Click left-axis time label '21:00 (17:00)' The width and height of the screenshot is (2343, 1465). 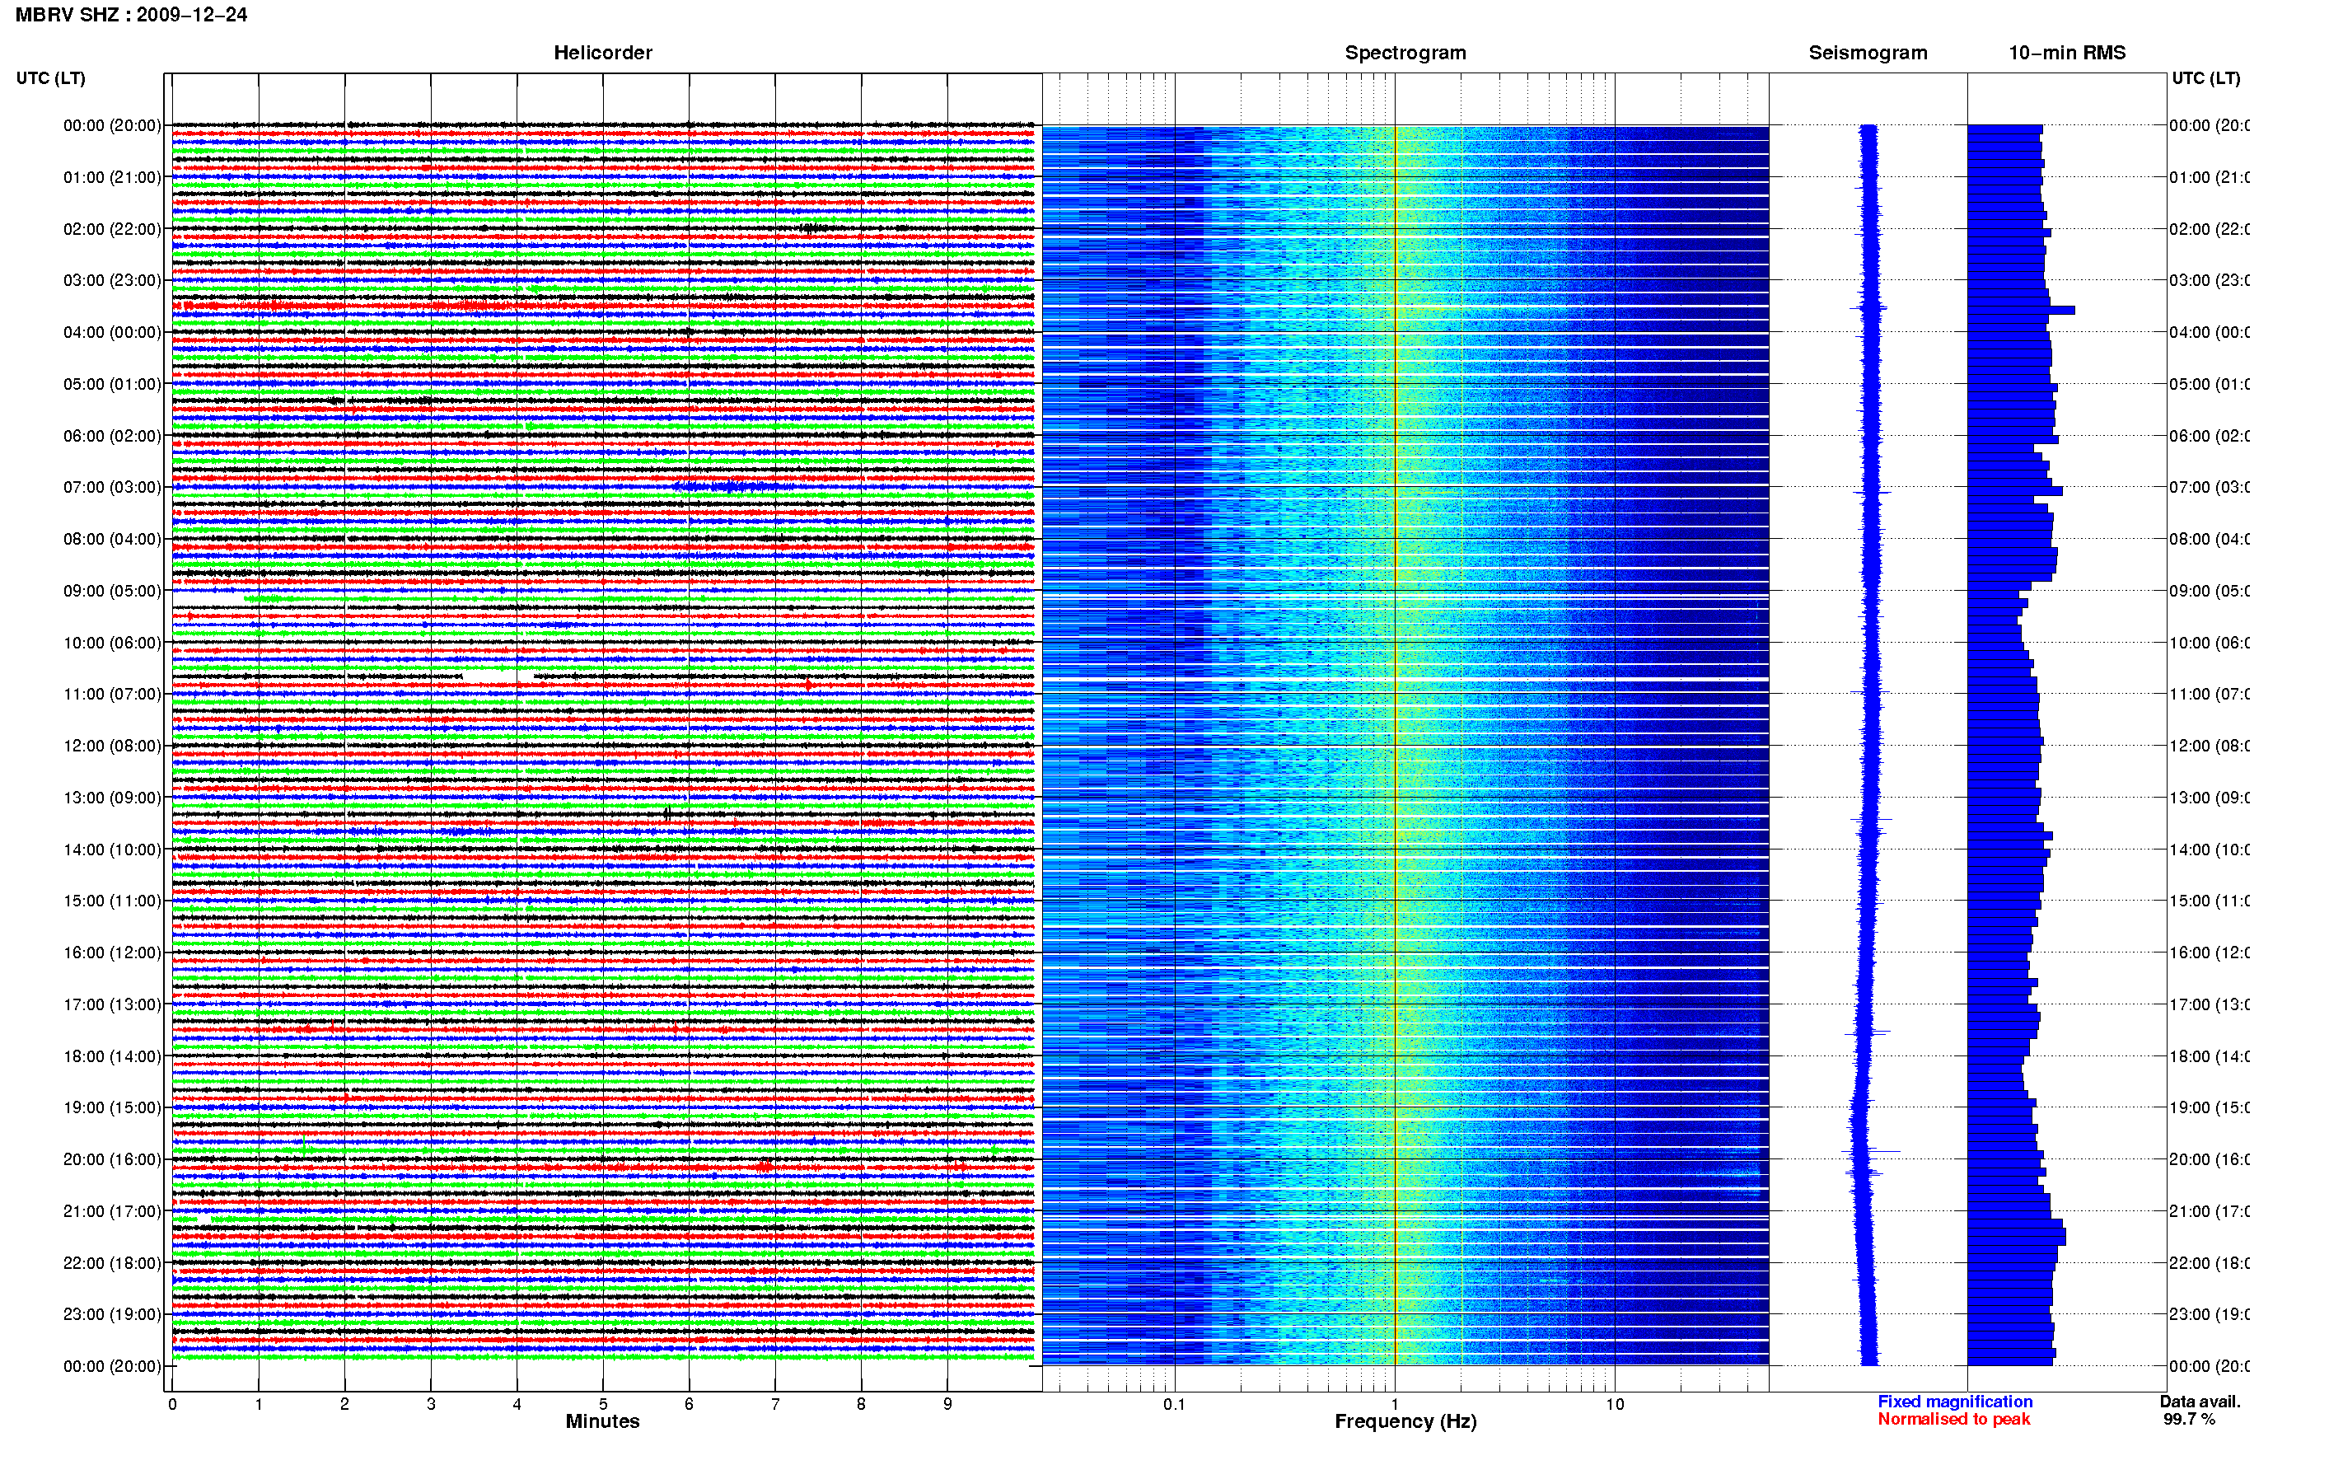pos(112,1211)
